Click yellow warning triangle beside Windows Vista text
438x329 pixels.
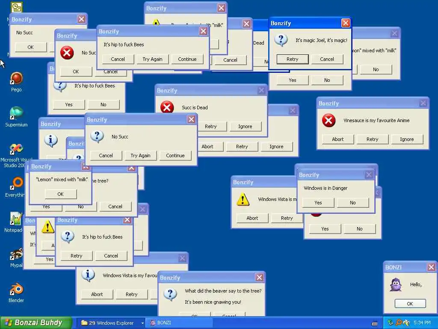(x=243, y=199)
